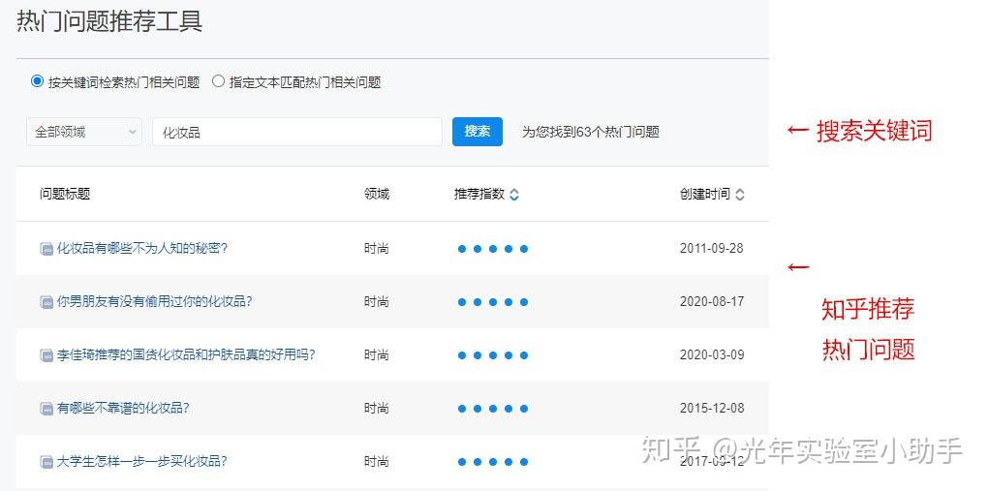Click the 推荐指数 column header label
988x491 pixels.
click(x=479, y=194)
